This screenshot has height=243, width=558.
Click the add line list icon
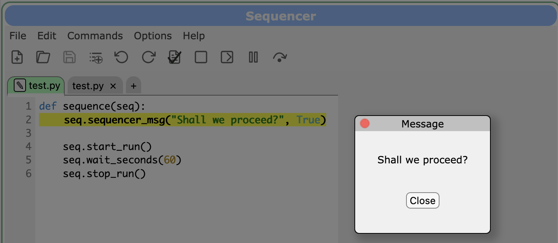96,57
